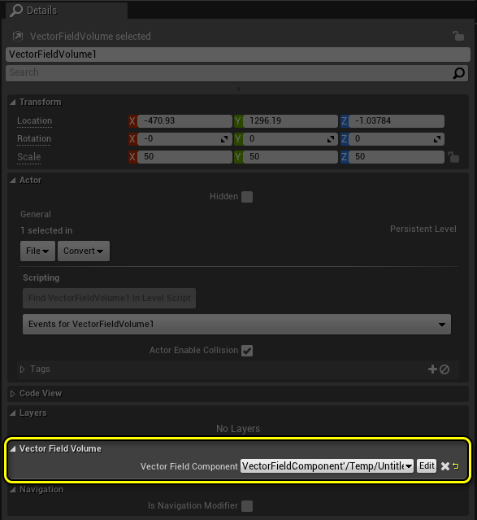Click the Location X value field
The image size is (477, 520).
coord(184,121)
